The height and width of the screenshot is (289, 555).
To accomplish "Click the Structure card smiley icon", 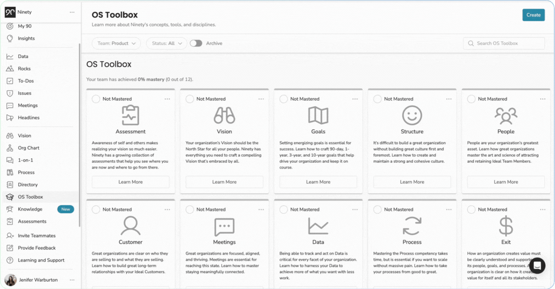I will [x=412, y=115].
